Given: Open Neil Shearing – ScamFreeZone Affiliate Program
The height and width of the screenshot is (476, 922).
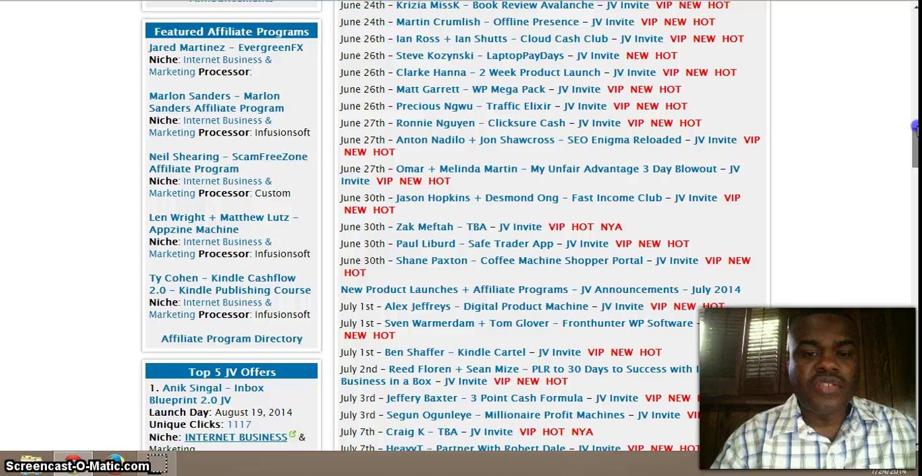Looking at the screenshot, I should [x=228, y=163].
